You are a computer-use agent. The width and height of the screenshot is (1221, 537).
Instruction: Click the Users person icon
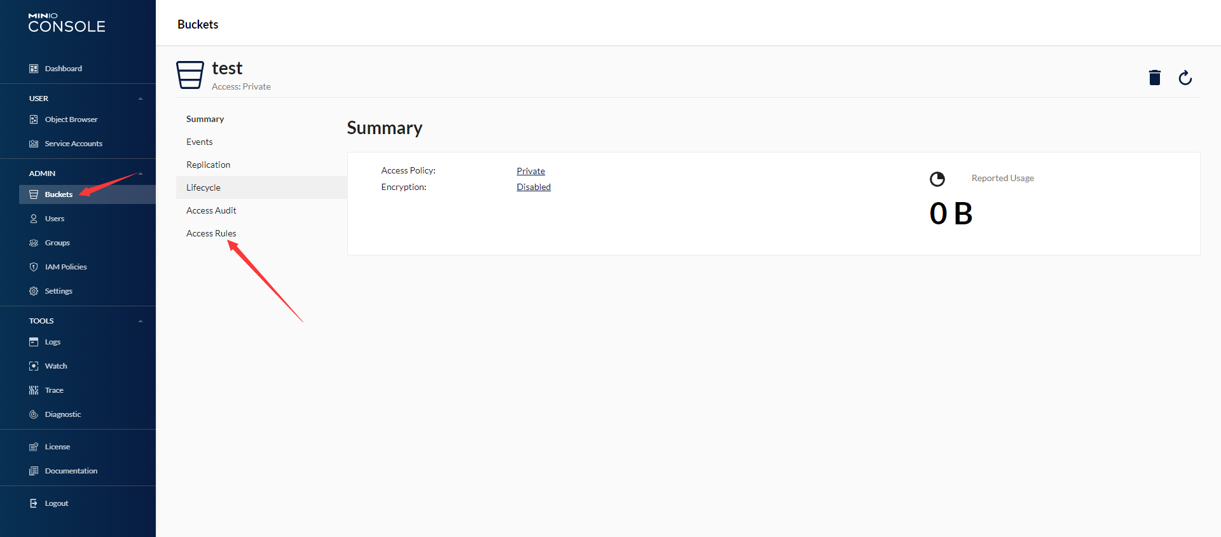34,219
